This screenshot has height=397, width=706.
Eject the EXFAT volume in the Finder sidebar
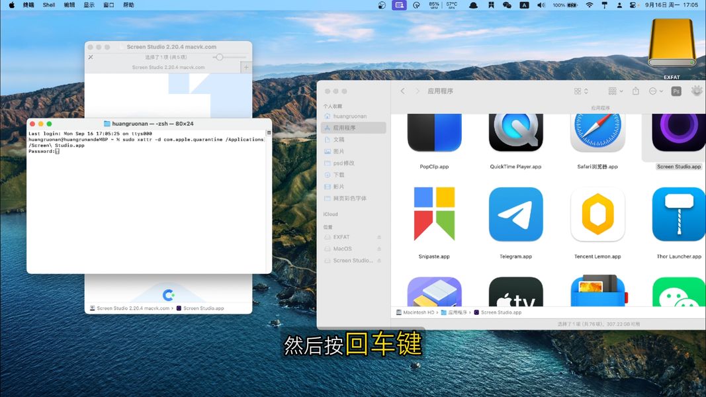coord(379,238)
